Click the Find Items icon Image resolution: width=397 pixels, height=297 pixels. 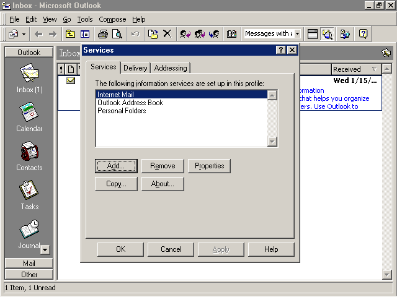[345, 34]
